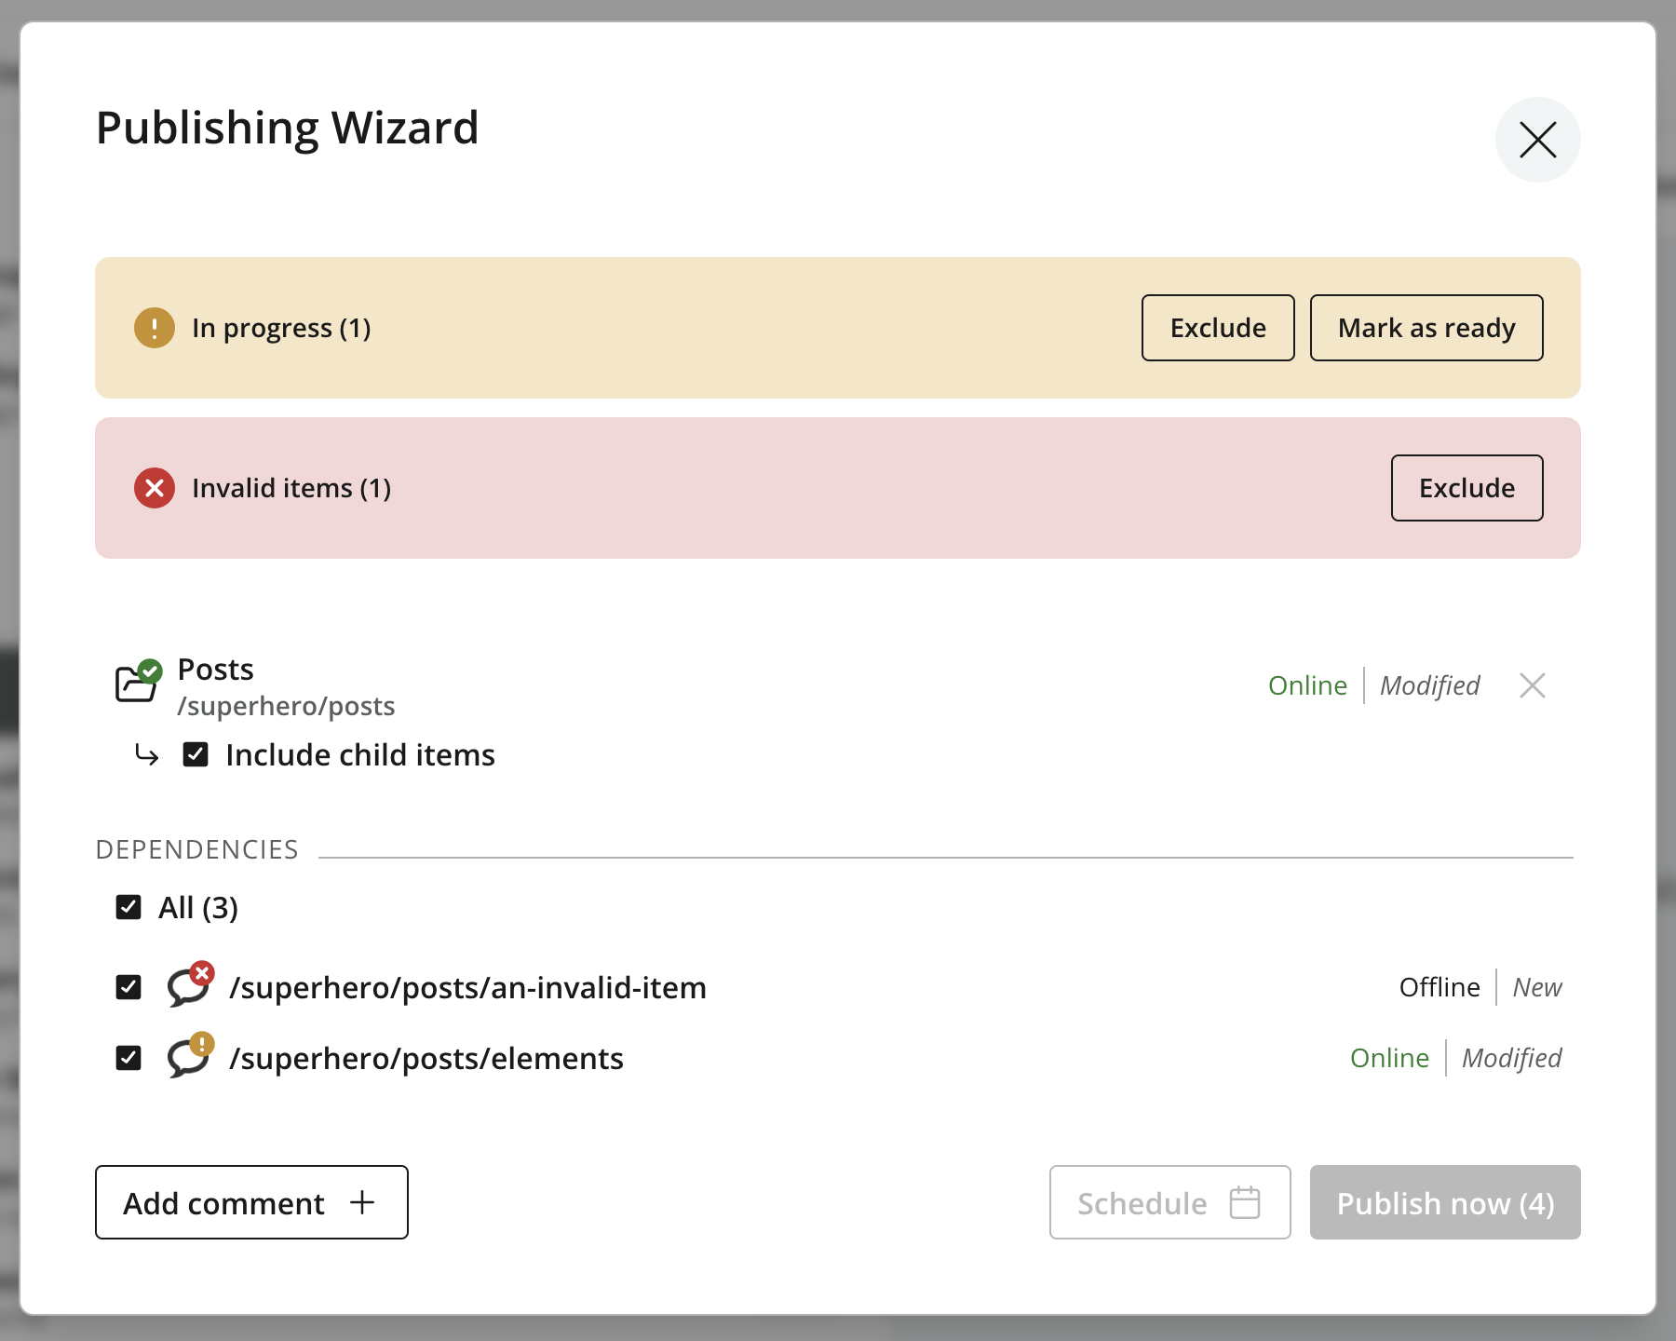1676x1341 pixels.
Task: Click the In progress (1) label
Action: [x=281, y=328]
